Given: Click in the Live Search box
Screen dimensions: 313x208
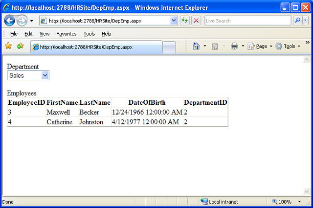Looking at the screenshot, I should [248, 21].
